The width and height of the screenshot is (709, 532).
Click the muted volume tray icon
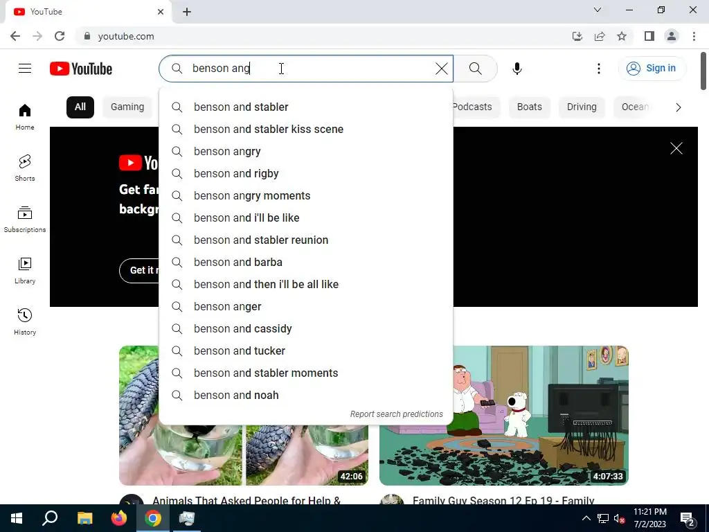coord(619,518)
